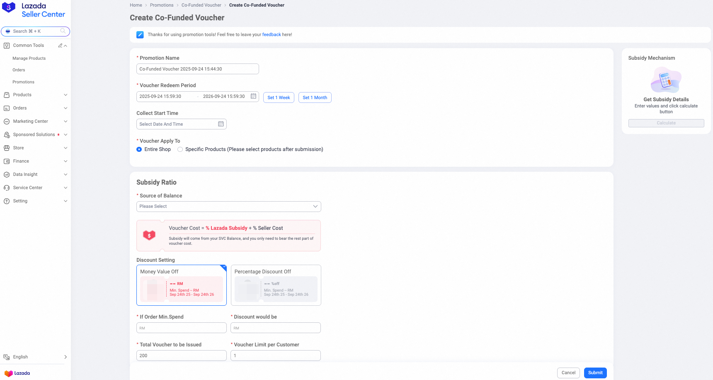The image size is (713, 380).
Task: Click the Data Insight chart icon
Action: coord(7,175)
